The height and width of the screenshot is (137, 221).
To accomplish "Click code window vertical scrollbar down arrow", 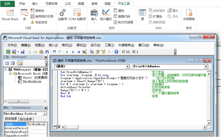I will tap(209, 123).
